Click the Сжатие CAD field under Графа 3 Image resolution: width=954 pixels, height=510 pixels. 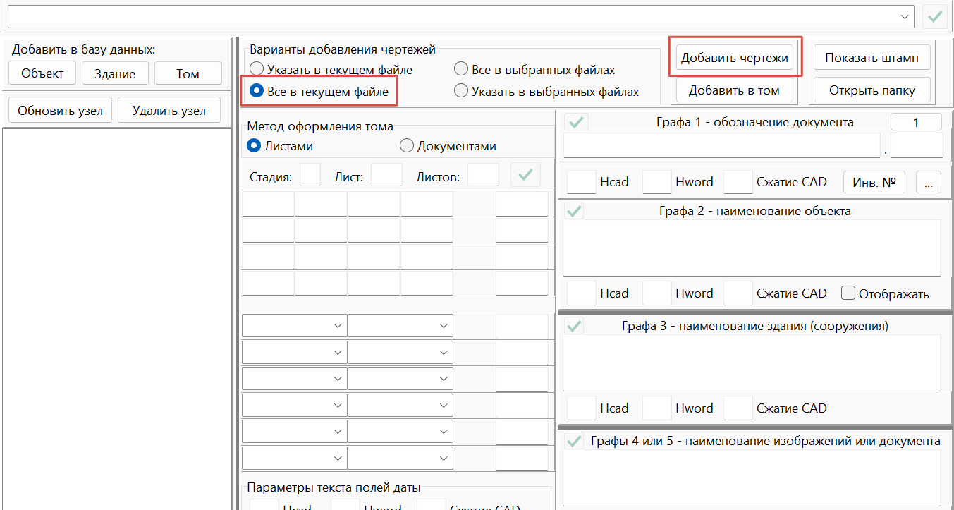point(738,408)
